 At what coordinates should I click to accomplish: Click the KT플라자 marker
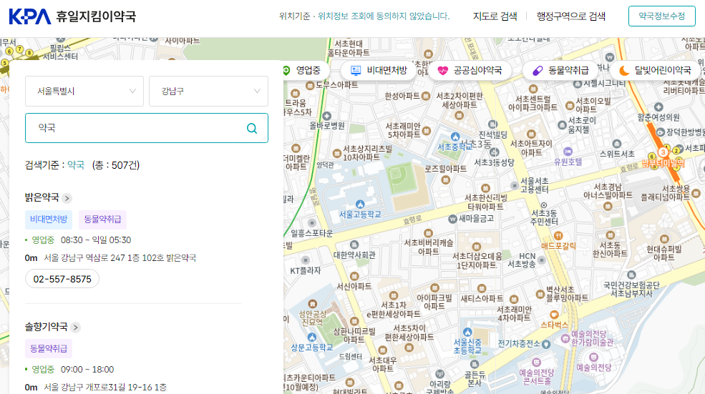[306, 260]
